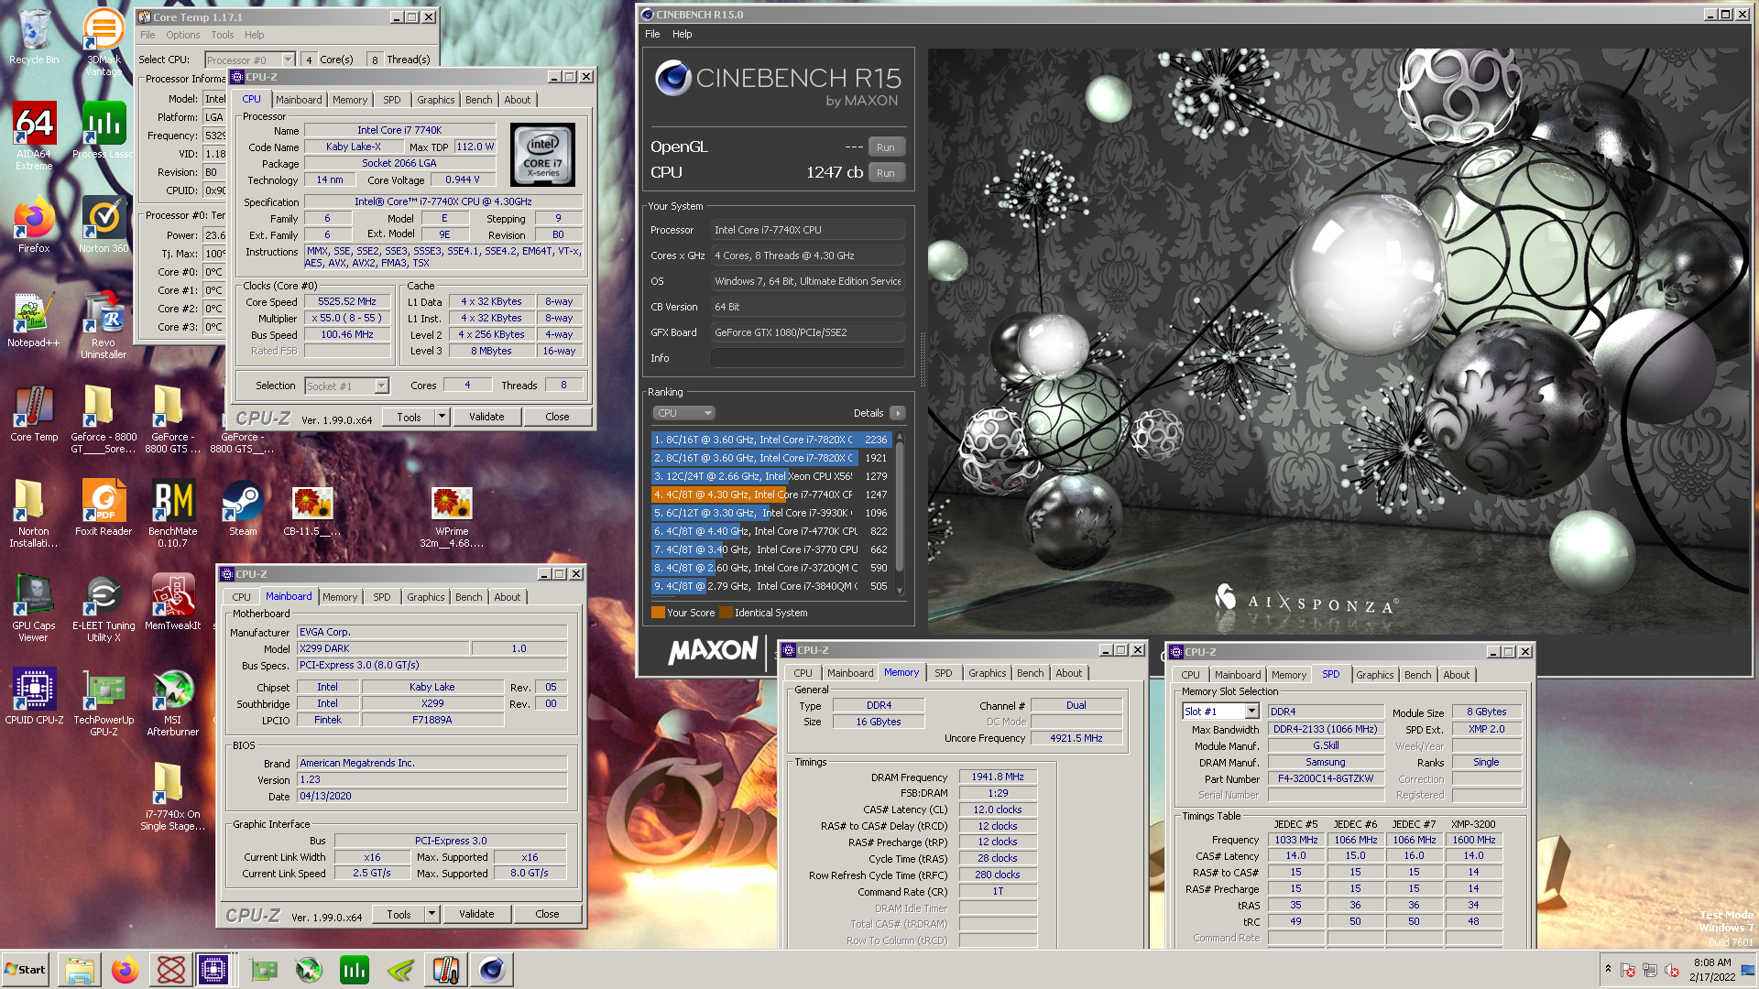1759x989 pixels.
Task: Open MSI Afterburner desktop shortcut
Action: (172, 701)
